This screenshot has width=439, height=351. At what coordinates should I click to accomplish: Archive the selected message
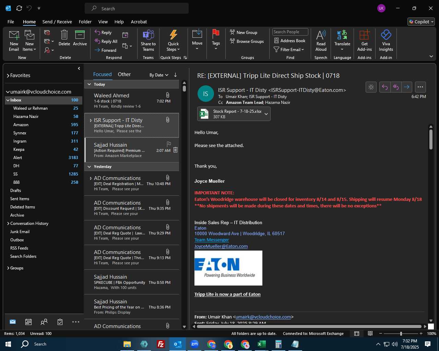click(80, 38)
